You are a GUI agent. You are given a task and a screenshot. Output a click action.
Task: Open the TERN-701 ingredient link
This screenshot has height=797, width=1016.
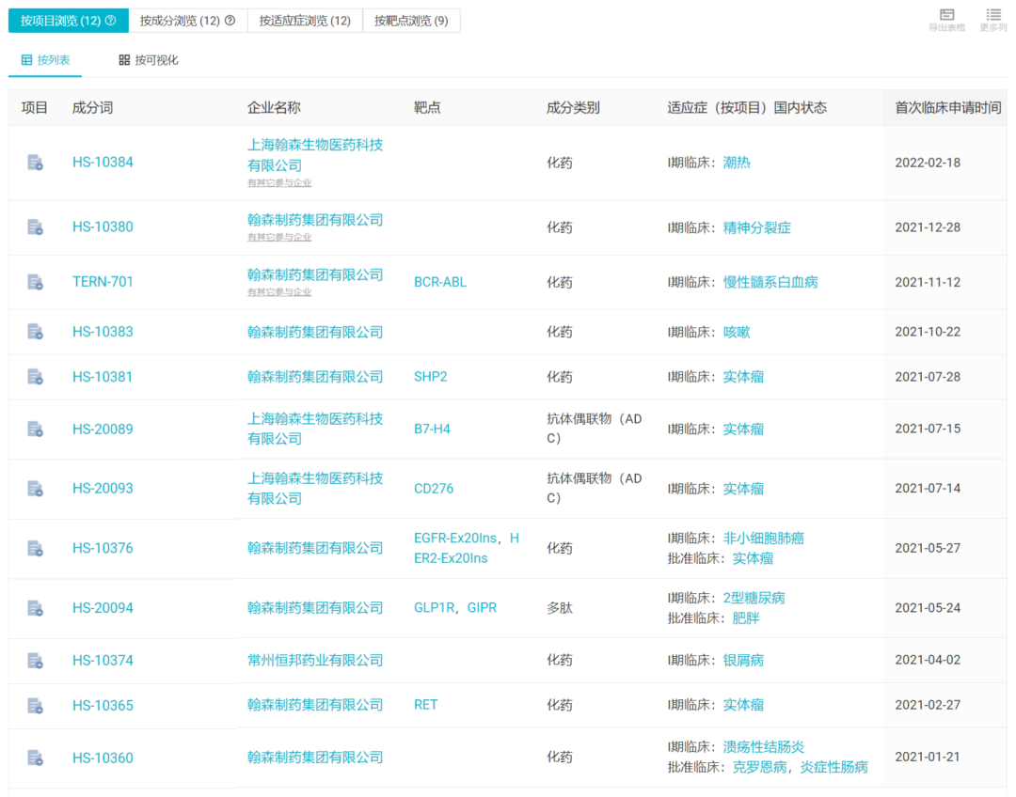[x=103, y=282]
